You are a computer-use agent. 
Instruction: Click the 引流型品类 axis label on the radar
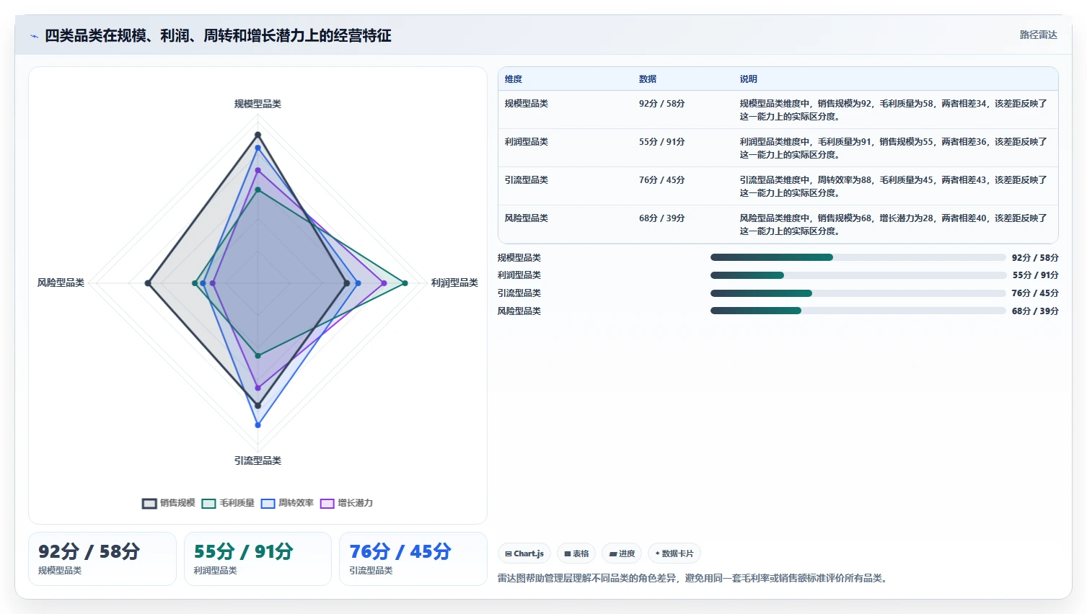coord(258,460)
